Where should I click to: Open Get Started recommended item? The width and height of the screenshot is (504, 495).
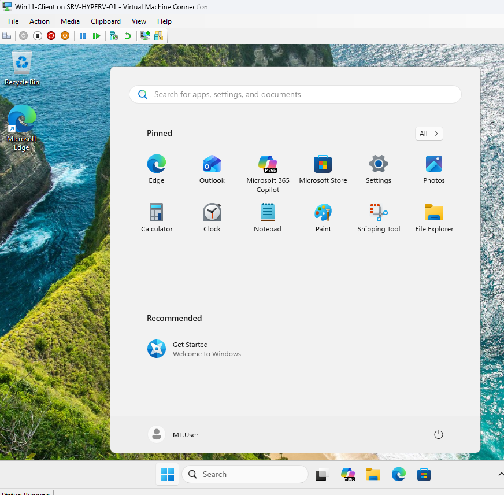pos(194,349)
